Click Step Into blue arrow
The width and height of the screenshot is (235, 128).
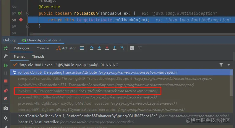point(99,48)
